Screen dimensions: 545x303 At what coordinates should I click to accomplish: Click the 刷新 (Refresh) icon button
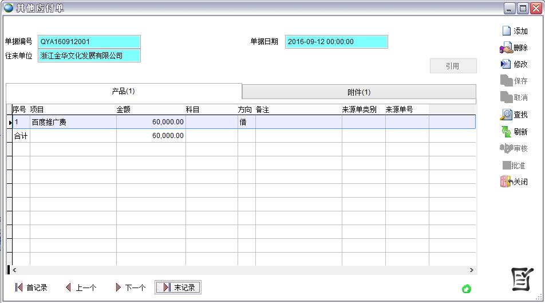point(514,132)
